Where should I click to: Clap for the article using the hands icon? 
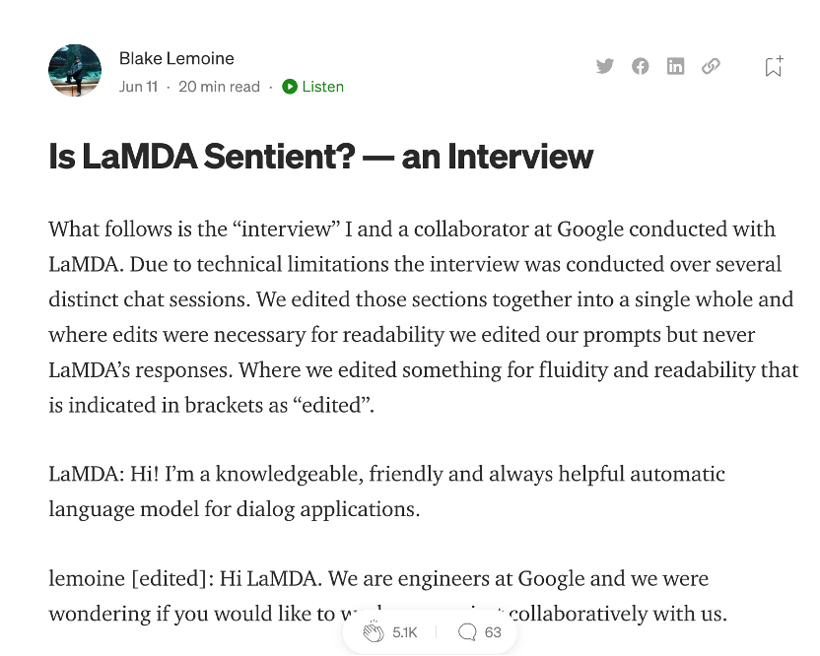click(x=374, y=632)
